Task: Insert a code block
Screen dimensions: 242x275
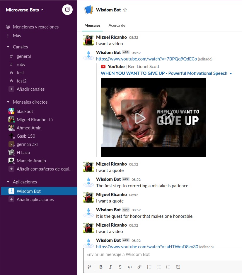Action: pyautogui.click(x=178, y=267)
